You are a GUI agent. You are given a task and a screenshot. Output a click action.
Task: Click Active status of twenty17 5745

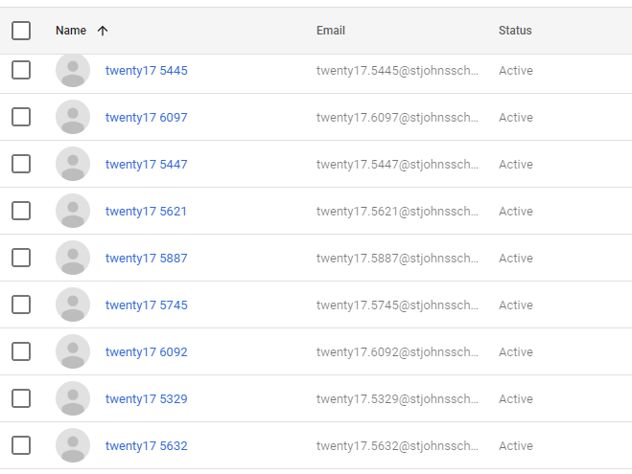coord(516,305)
